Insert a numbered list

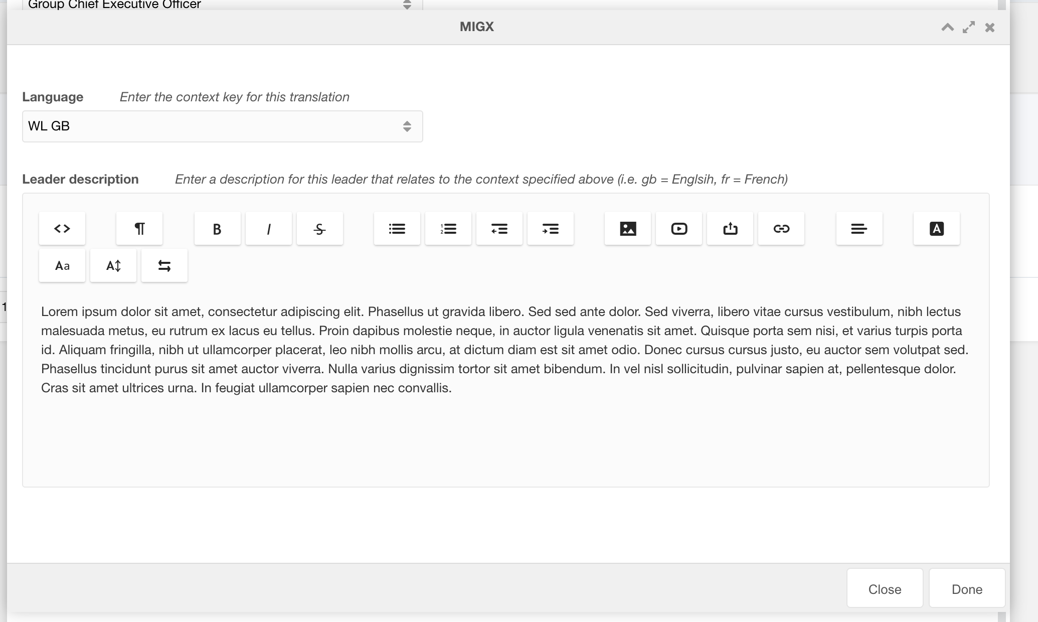pyautogui.click(x=448, y=229)
